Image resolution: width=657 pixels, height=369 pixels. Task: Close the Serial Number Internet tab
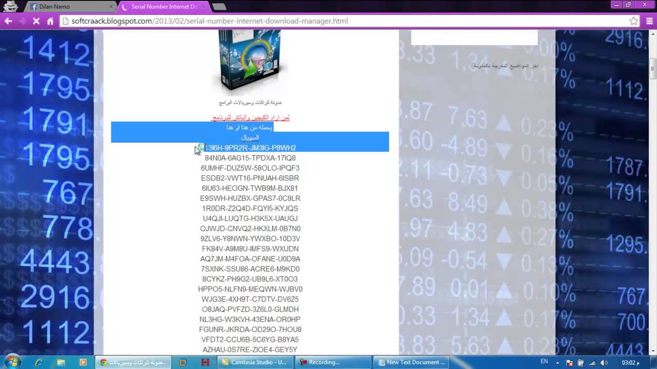point(203,7)
